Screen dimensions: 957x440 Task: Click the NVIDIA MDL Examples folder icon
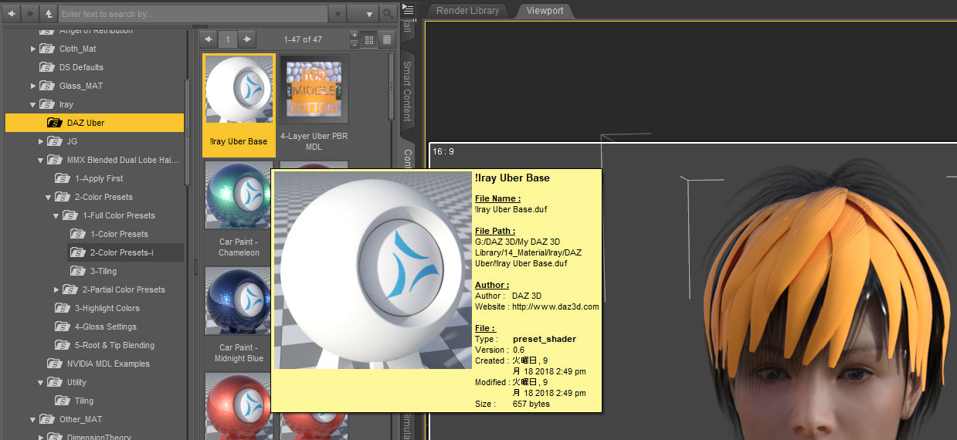[x=55, y=364]
